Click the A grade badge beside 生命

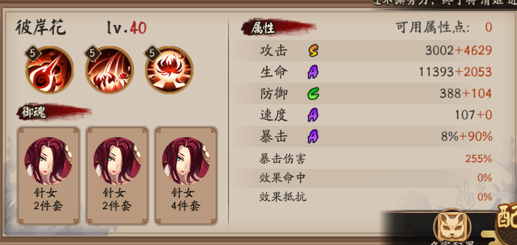pos(313,72)
